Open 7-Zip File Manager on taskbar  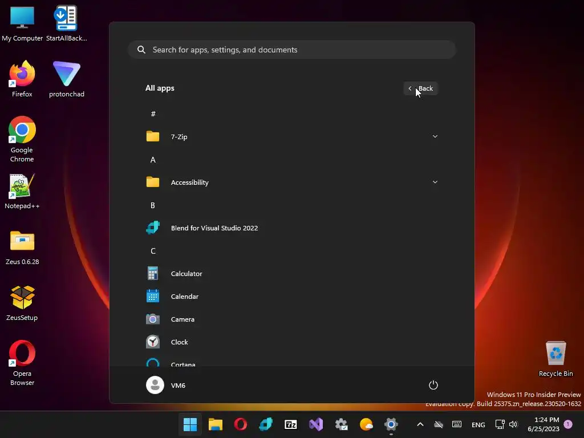click(x=291, y=424)
